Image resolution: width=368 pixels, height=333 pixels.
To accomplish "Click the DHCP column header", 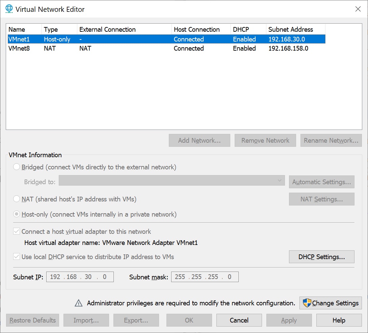I will [x=248, y=29].
